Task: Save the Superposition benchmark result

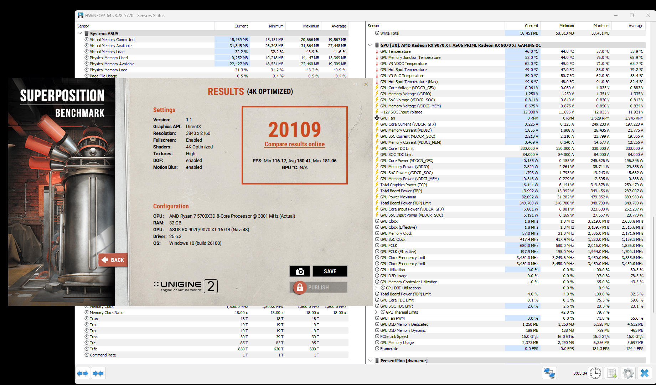Action: (x=330, y=272)
